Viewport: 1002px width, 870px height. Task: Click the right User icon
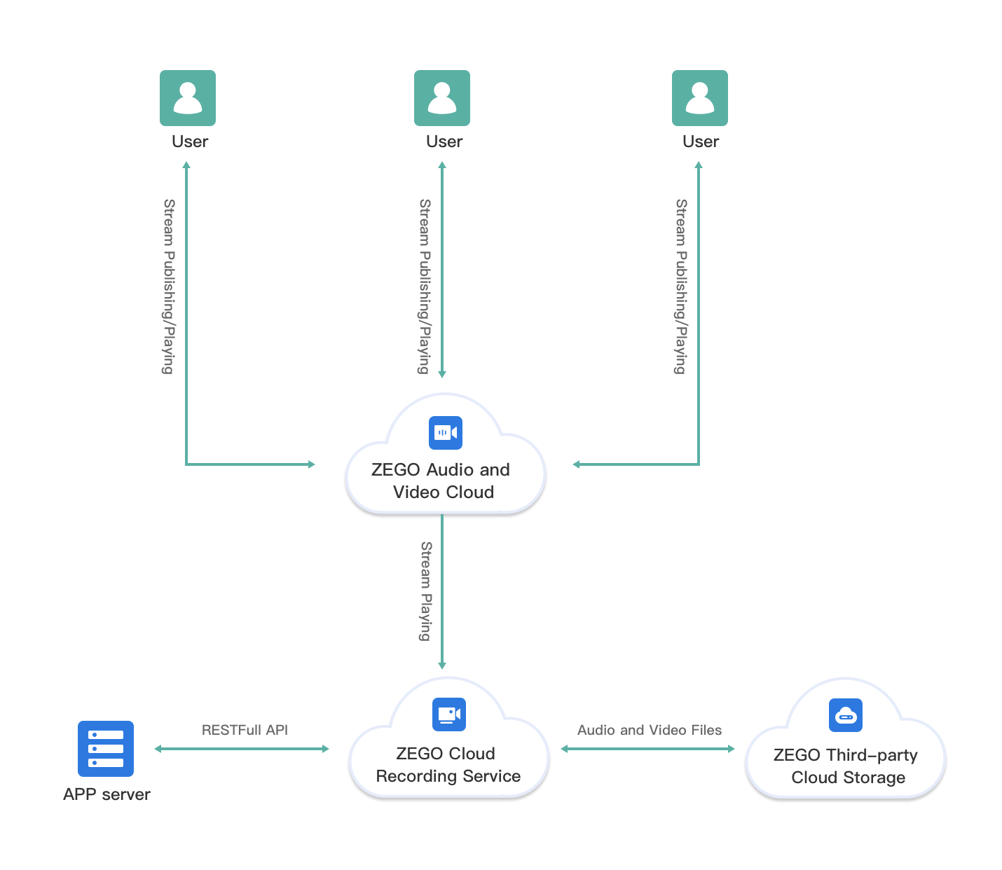(x=700, y=98)
